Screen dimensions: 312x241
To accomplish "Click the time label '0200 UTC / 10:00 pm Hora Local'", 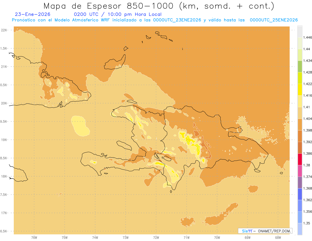I will tap(118, 15).
